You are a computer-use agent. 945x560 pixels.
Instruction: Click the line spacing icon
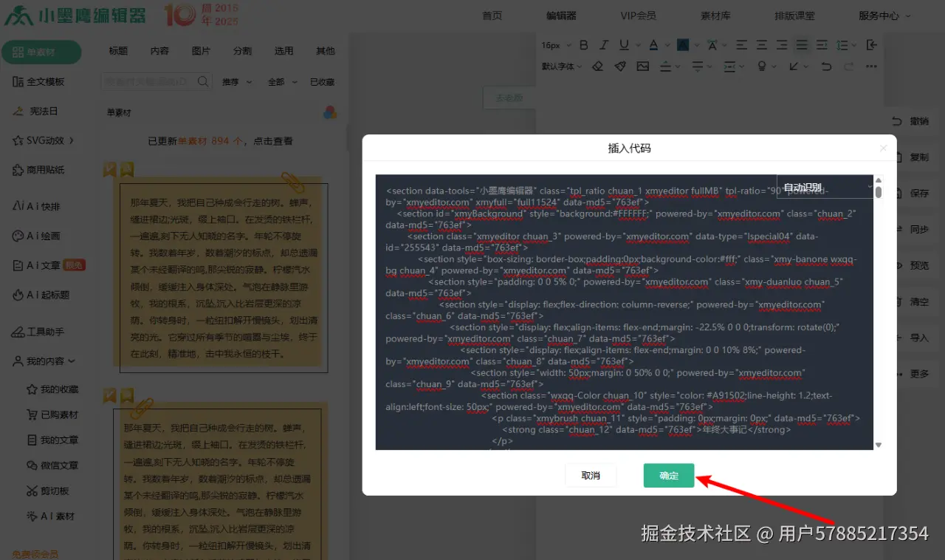842,45
